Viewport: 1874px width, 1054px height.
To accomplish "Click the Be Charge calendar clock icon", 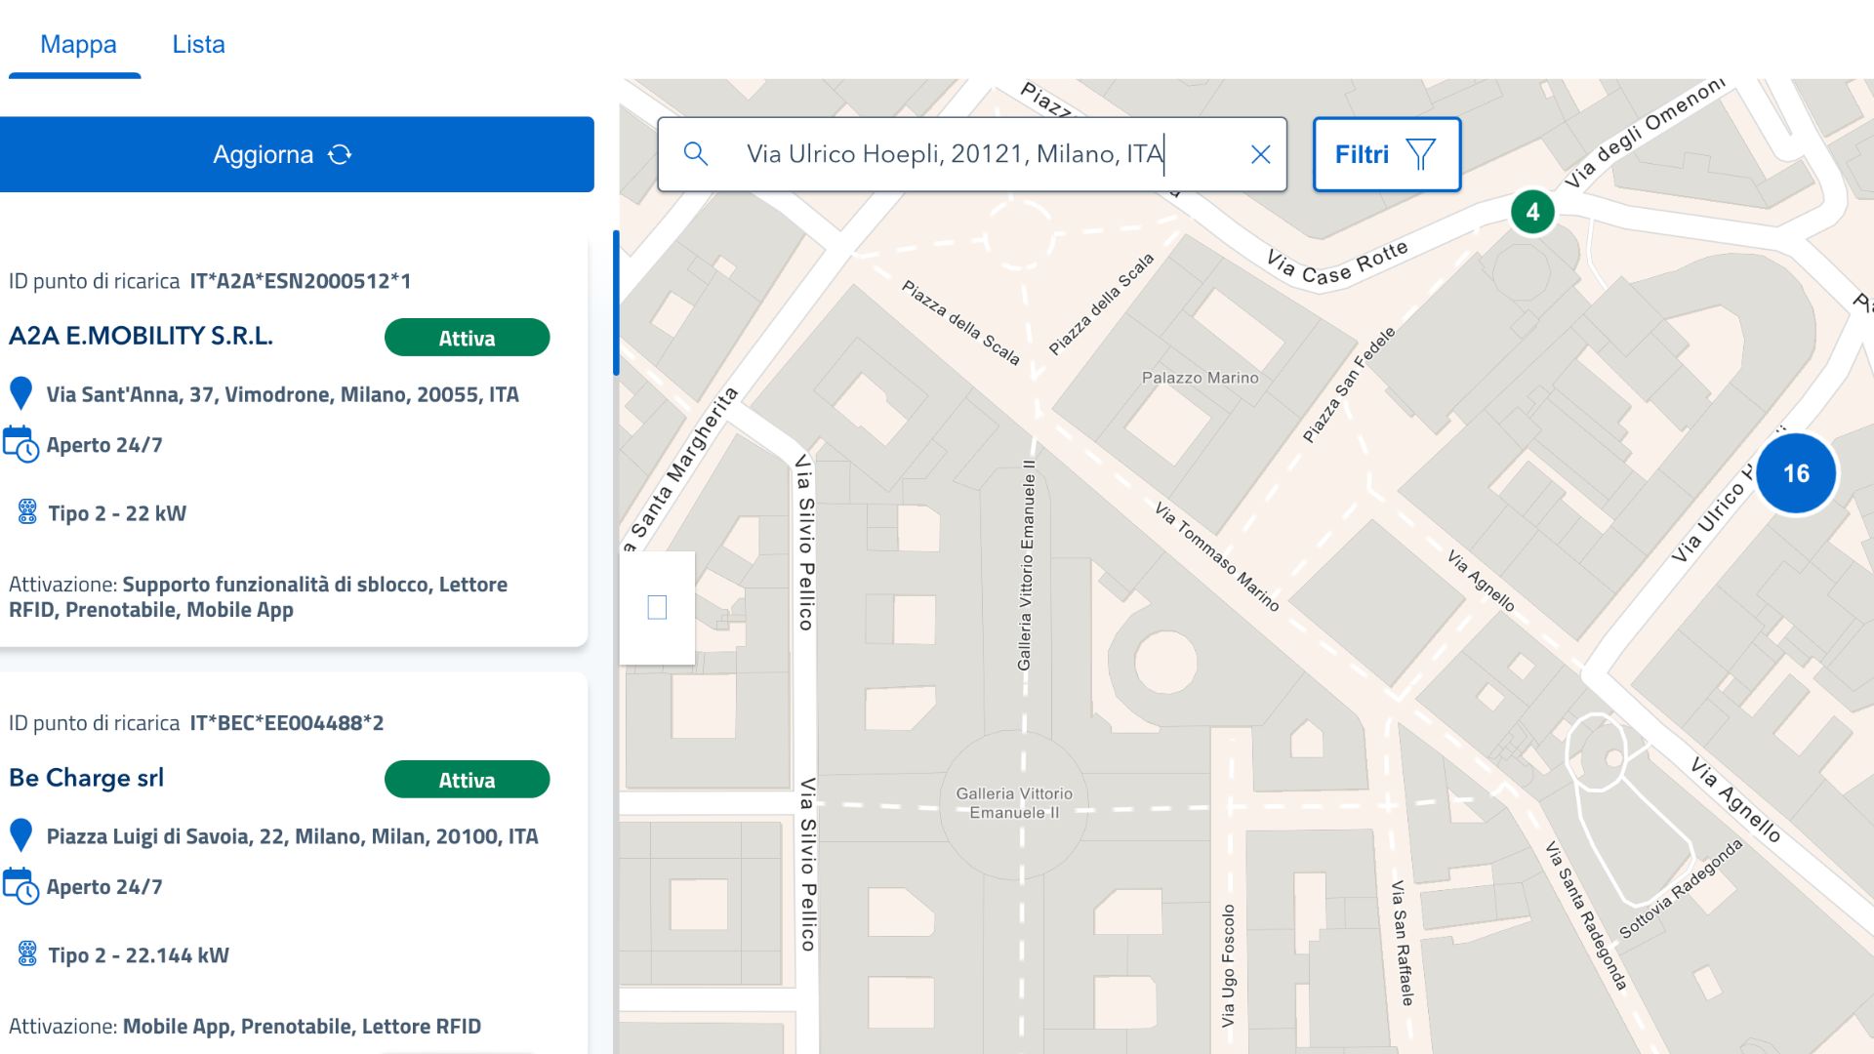I will (x=20, y=886).
